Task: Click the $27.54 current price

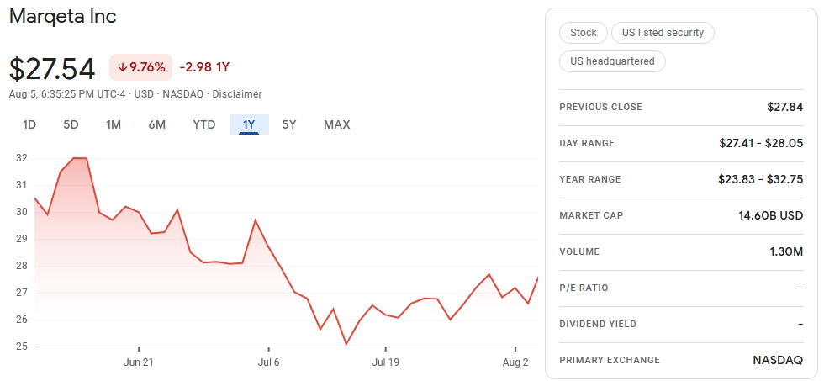Action: pyautogui.click(x=52, y=69)
